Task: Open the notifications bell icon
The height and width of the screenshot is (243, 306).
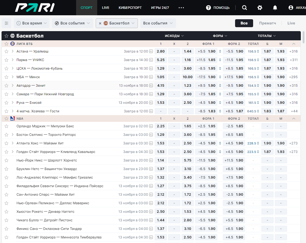Action: 275,8
